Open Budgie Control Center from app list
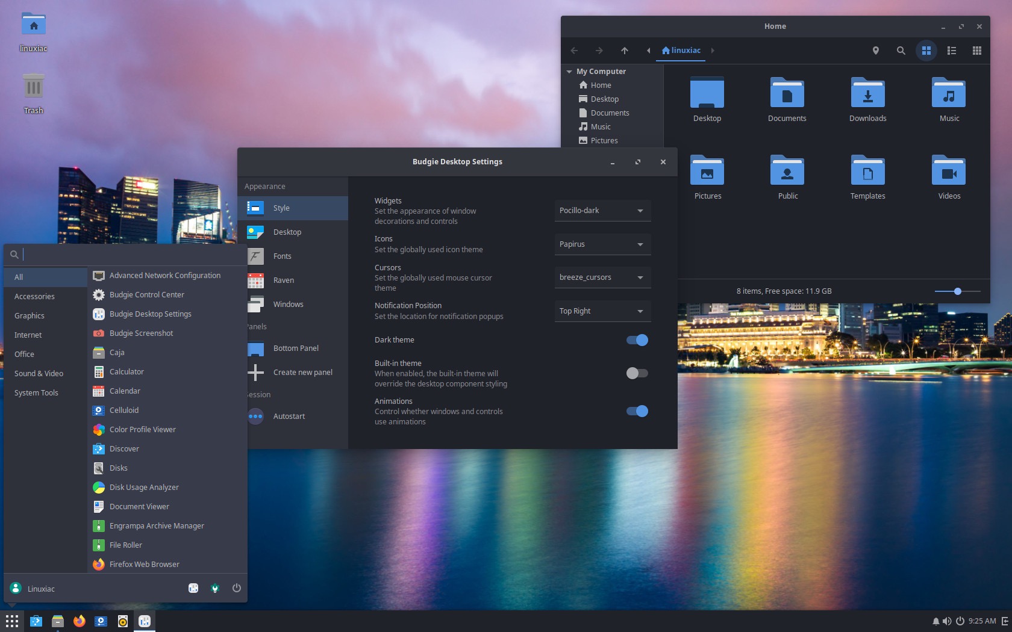This screenshot has height=632, width=1012. [x=147, y=294]
